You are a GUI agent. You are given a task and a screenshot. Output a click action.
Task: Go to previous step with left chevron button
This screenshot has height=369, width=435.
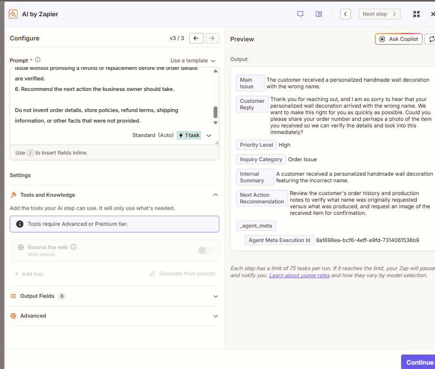point(345,14)
